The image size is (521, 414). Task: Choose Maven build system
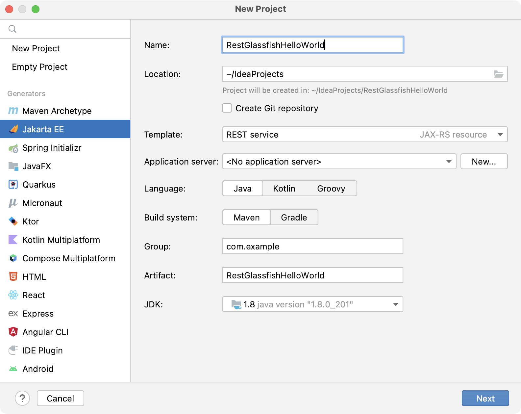coord(247,217)
